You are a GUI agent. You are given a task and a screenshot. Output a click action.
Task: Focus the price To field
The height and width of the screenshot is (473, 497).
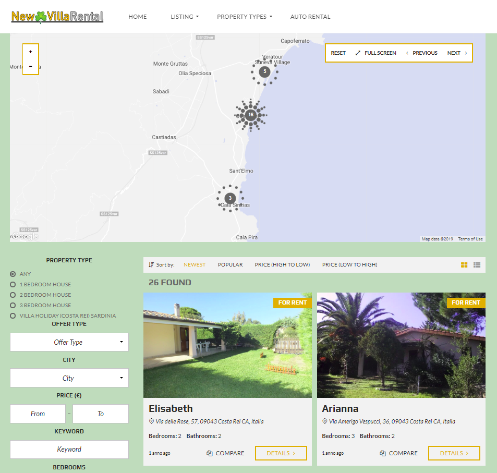click(101, 414)
